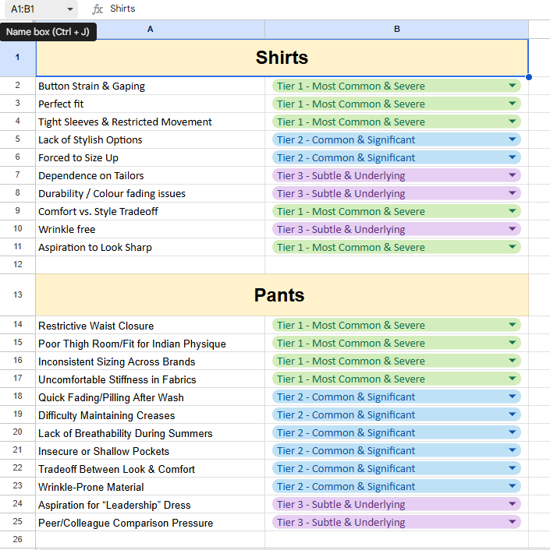550x550 pixels.
Task: Click the formula bar containing Shirts
Action: pyautogui.click(x=312, y=9)
